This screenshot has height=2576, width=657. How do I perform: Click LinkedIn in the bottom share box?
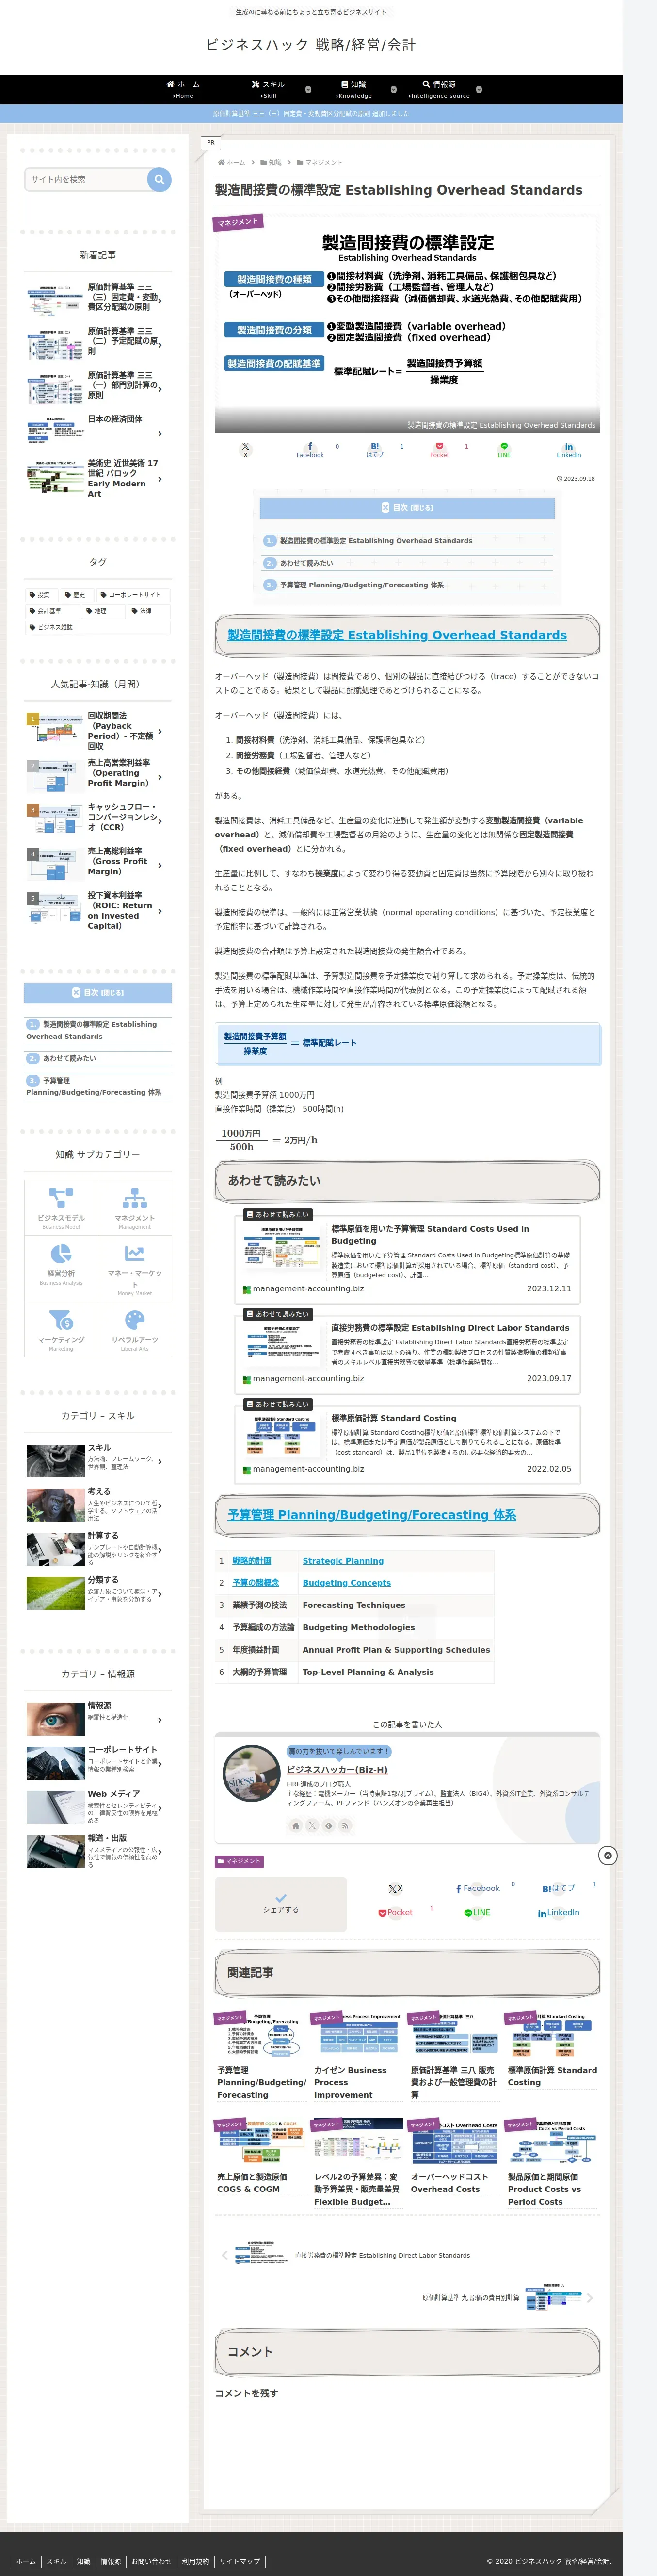coord(559,1912)
